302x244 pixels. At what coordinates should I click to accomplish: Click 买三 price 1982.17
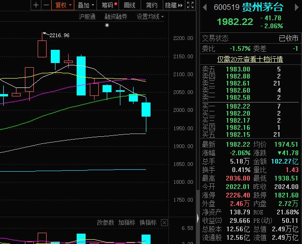[238, 121]
